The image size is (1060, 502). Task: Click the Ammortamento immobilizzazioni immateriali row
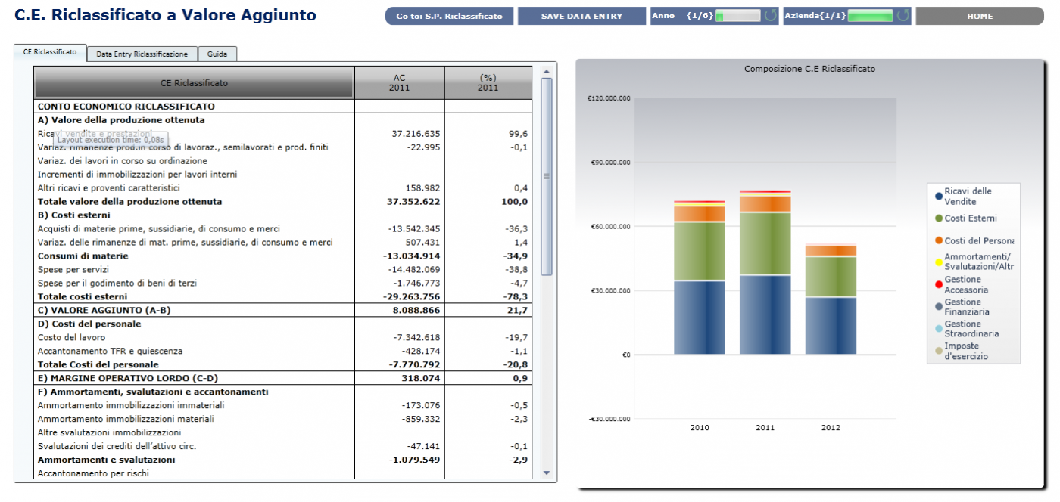(283, 405)
